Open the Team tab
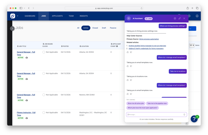Viewport: 208px width, 135px height. [71, 16]
